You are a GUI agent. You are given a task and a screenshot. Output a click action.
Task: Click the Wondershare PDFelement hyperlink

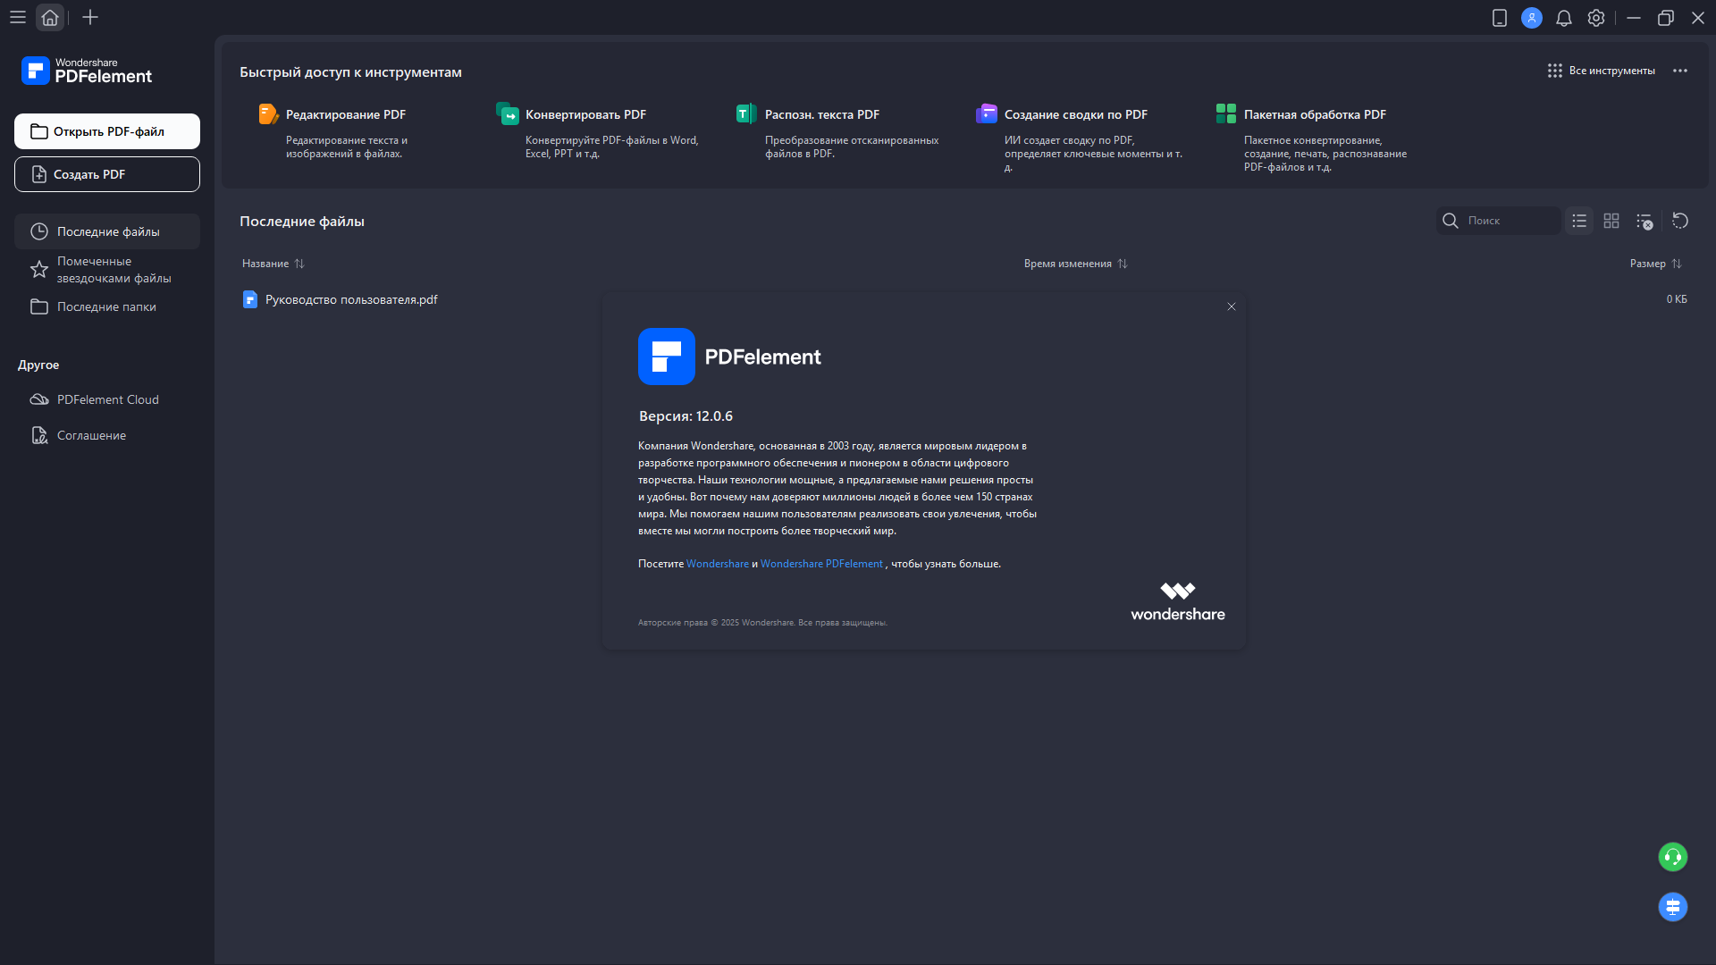click(x=820, y=564)
